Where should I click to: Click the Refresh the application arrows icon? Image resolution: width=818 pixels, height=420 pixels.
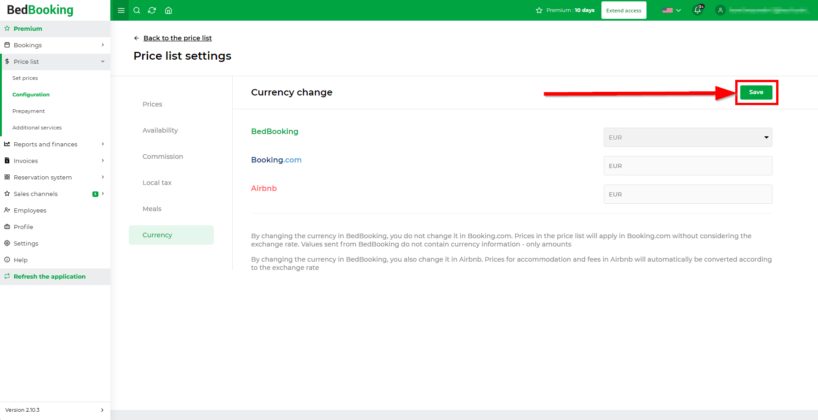[7, 276]
